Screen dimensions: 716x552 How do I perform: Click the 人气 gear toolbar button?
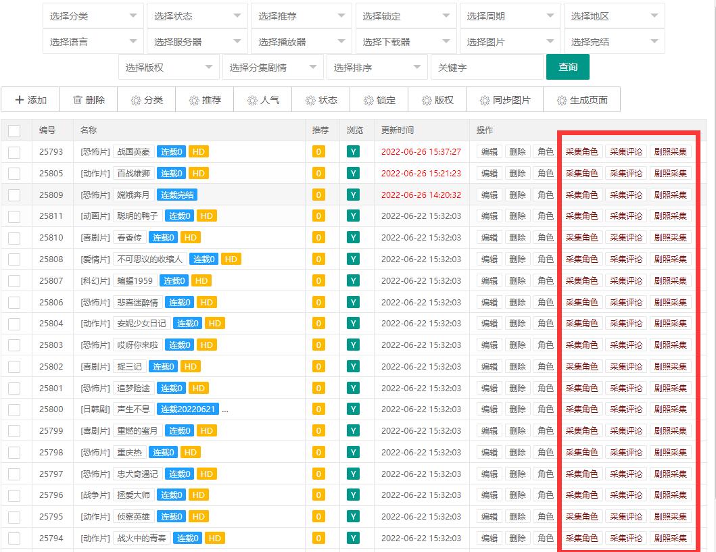(263, 100)
